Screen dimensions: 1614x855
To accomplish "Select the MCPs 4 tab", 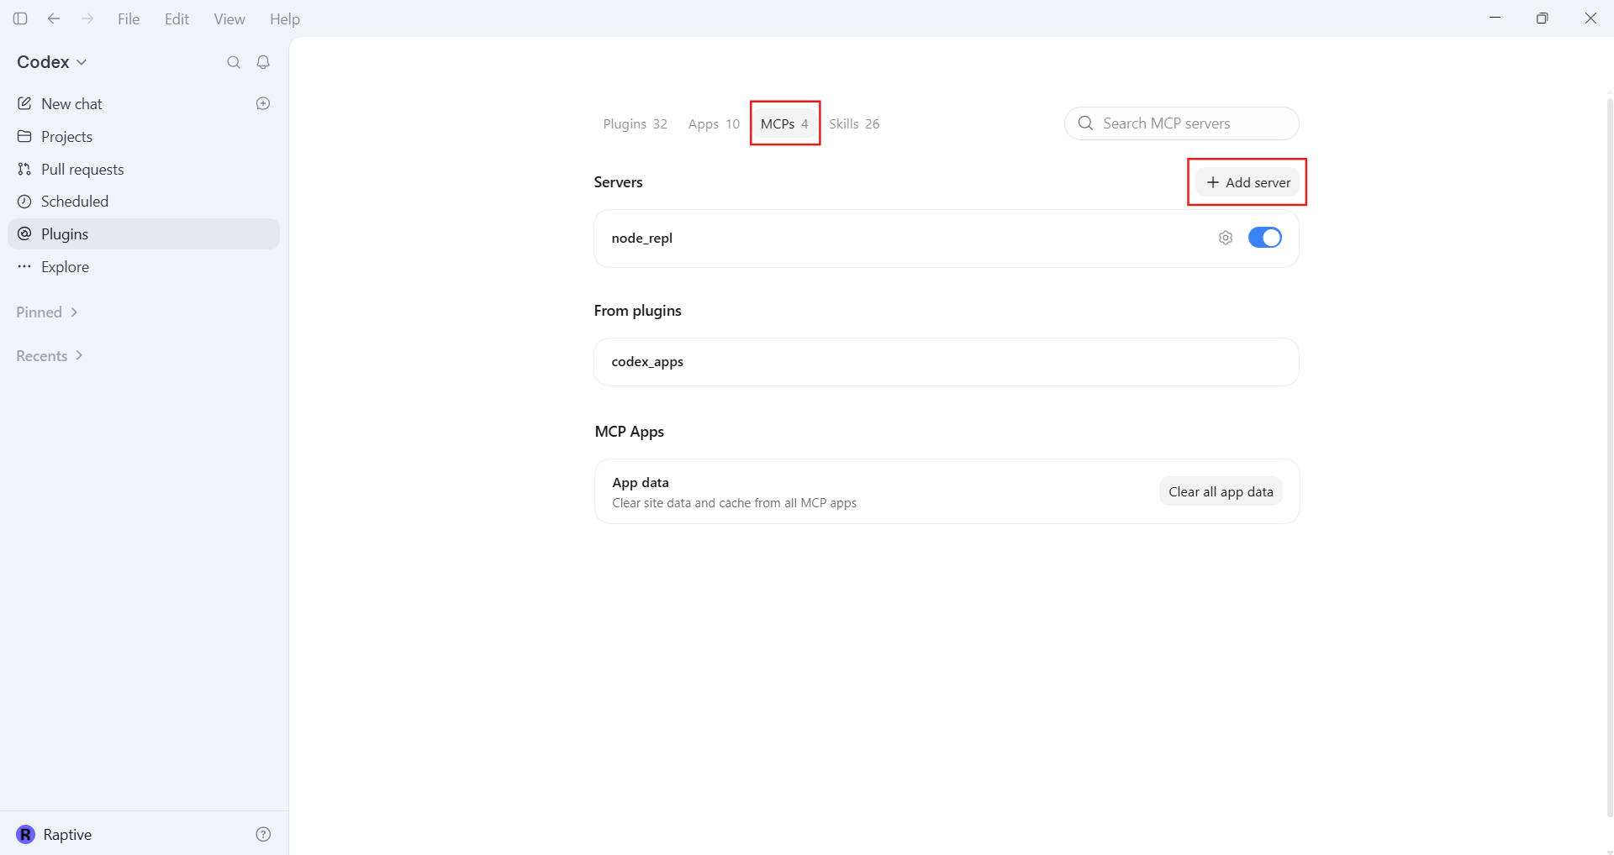I will (784, 123).
